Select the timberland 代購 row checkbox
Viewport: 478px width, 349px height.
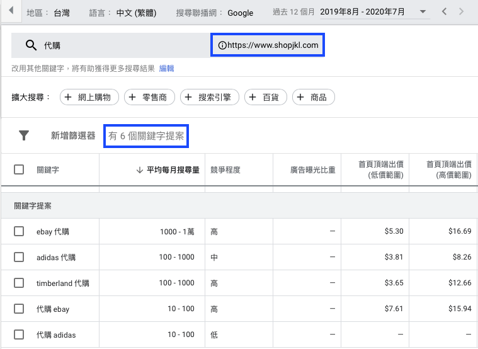click(19, 283)
